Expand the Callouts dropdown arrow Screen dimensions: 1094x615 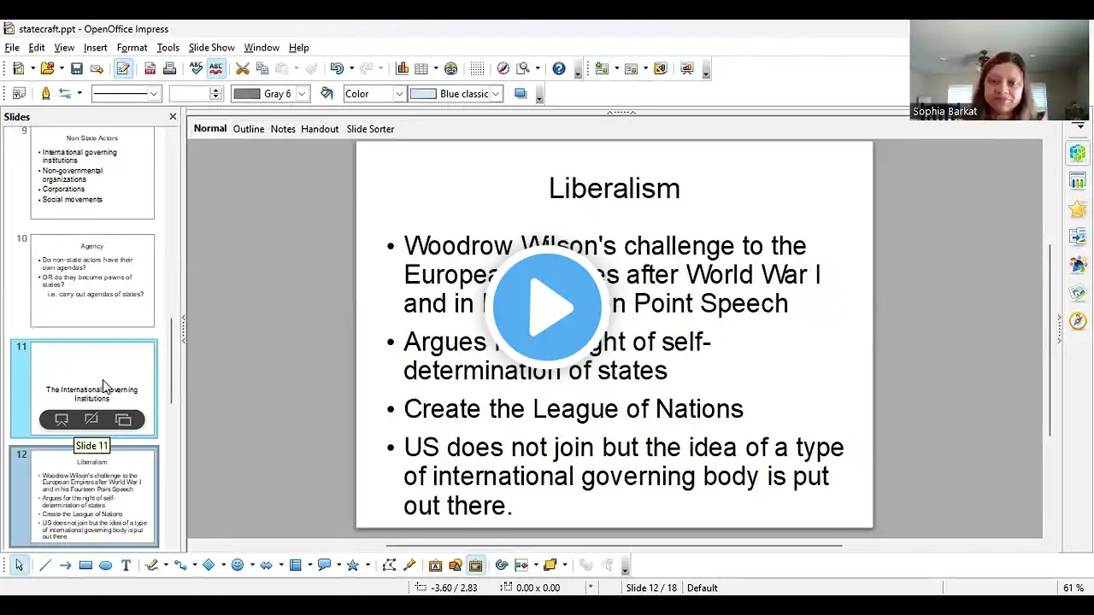coord(338,565)
